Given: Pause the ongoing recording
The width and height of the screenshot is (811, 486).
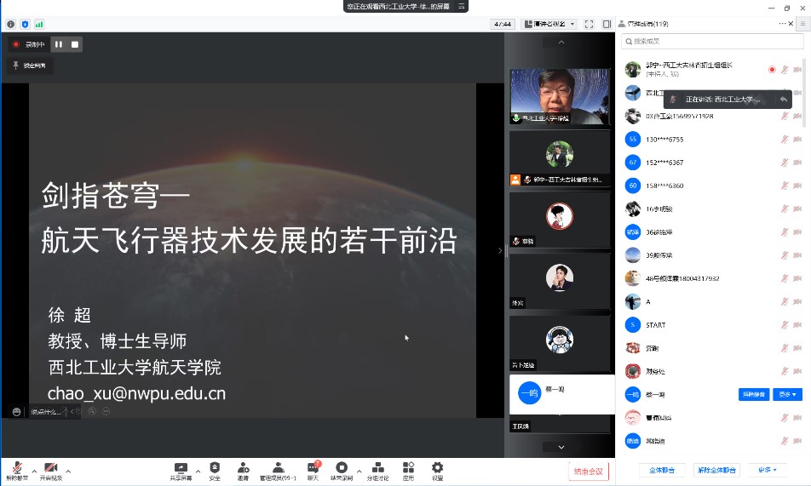Looking at the screenshot, I should click(59, 44).
